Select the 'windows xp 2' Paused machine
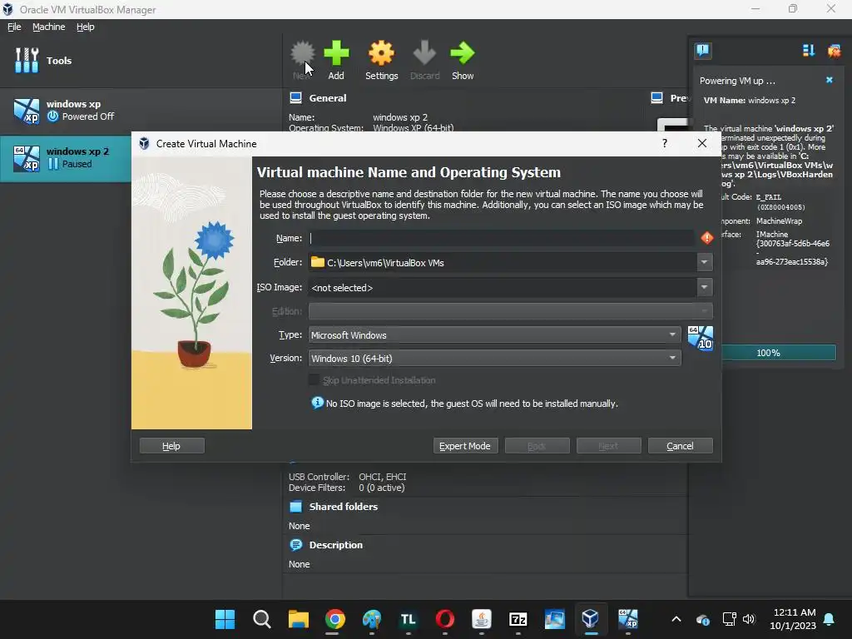The image size is (852, 639). click(66, 158)
